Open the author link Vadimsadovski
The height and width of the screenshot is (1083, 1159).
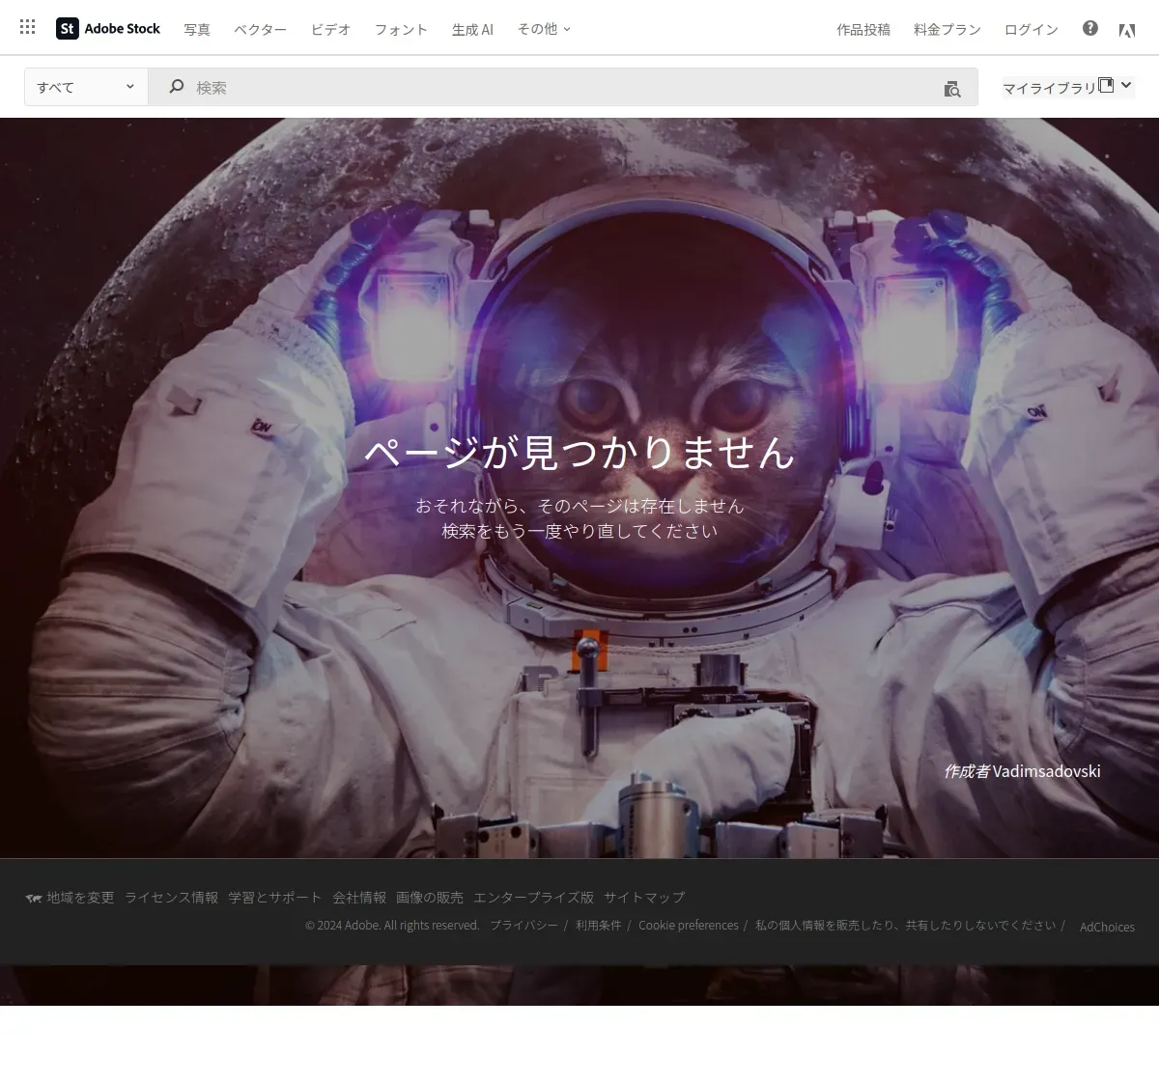coord(1046,771)
